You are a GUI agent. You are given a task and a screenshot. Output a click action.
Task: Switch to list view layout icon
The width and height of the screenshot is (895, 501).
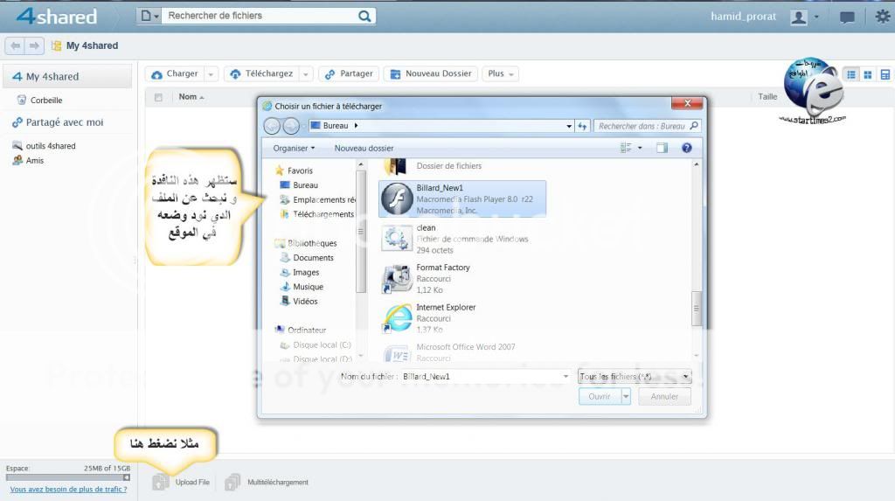click(849, 74)
